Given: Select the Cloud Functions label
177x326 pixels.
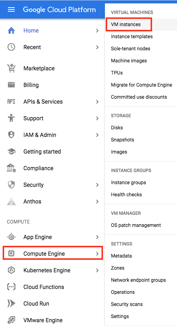Looking at the screenshot, I should click(44, 287).
